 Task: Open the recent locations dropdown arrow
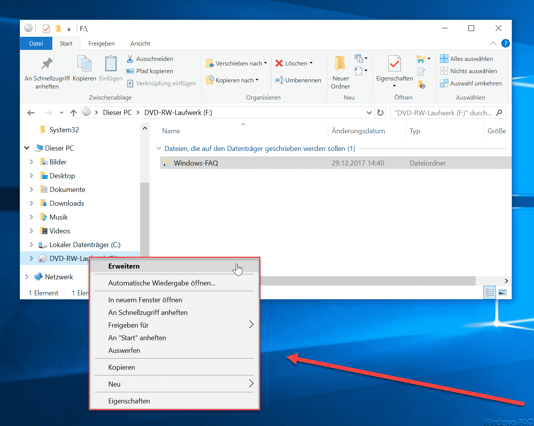[61, 113]
